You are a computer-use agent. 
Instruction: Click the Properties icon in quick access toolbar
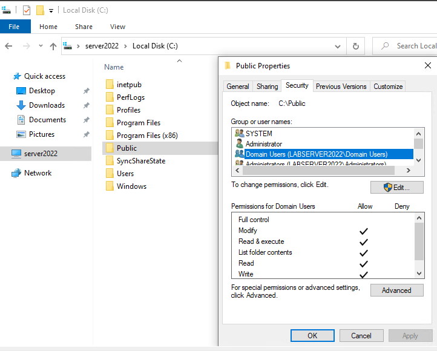point(26,10)
